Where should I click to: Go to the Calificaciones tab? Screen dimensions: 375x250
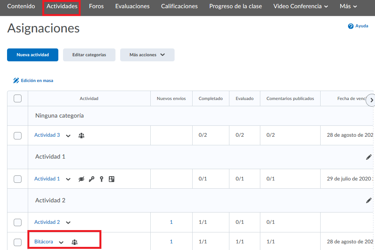(x=179, y=6)
